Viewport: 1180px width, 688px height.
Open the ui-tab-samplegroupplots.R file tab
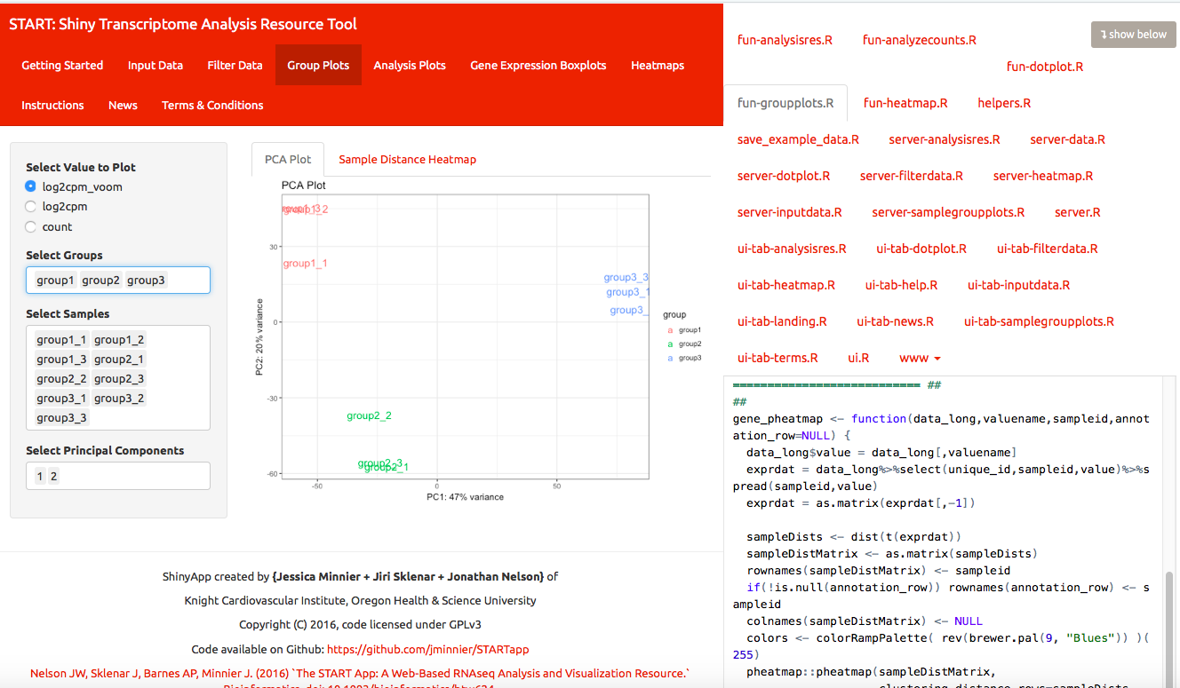coord(1039,321)
